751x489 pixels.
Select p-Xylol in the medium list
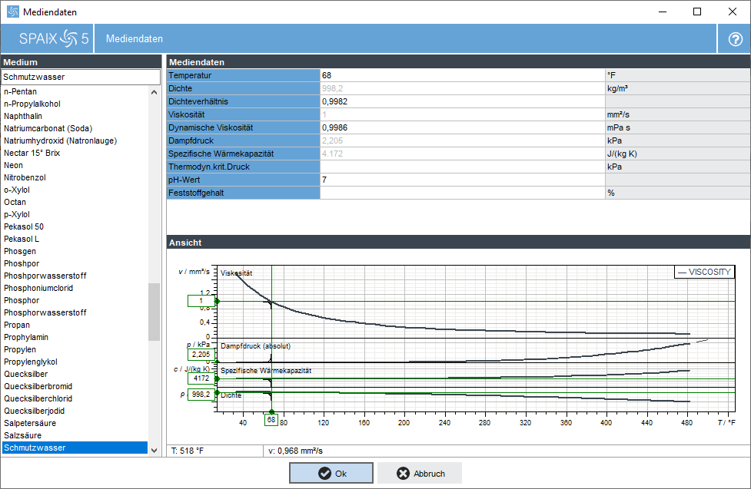17,214
